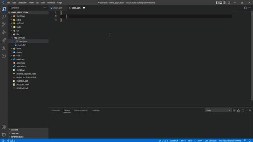Screen dimensions: 253x142
Task: Expand the web folder
Action: pyautogui.click(x=18, y=56)
